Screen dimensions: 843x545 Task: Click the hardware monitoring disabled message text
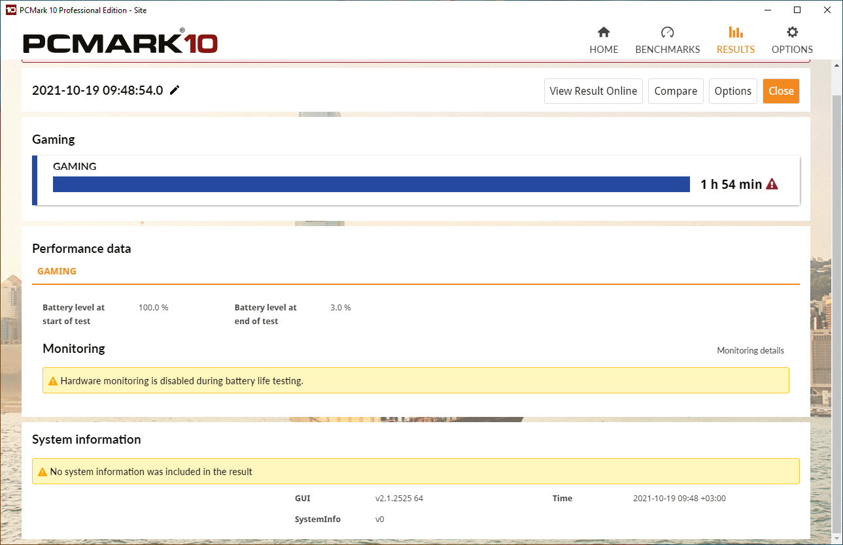point(182,380)
